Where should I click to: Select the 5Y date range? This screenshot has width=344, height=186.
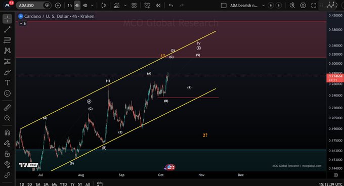(x=80, y=184)
